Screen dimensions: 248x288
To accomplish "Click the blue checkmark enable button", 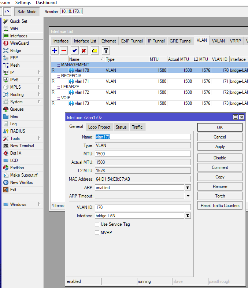I will 74,51.
